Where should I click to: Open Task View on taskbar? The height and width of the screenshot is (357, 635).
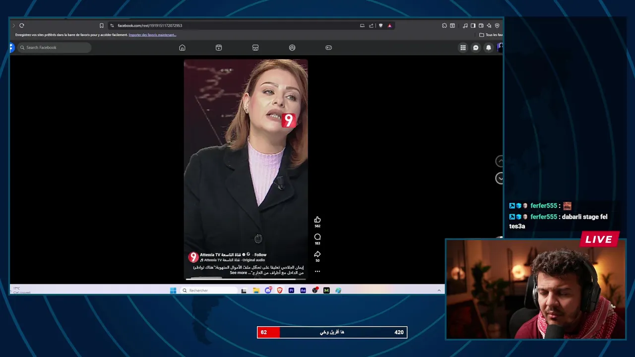coord(244,291)
